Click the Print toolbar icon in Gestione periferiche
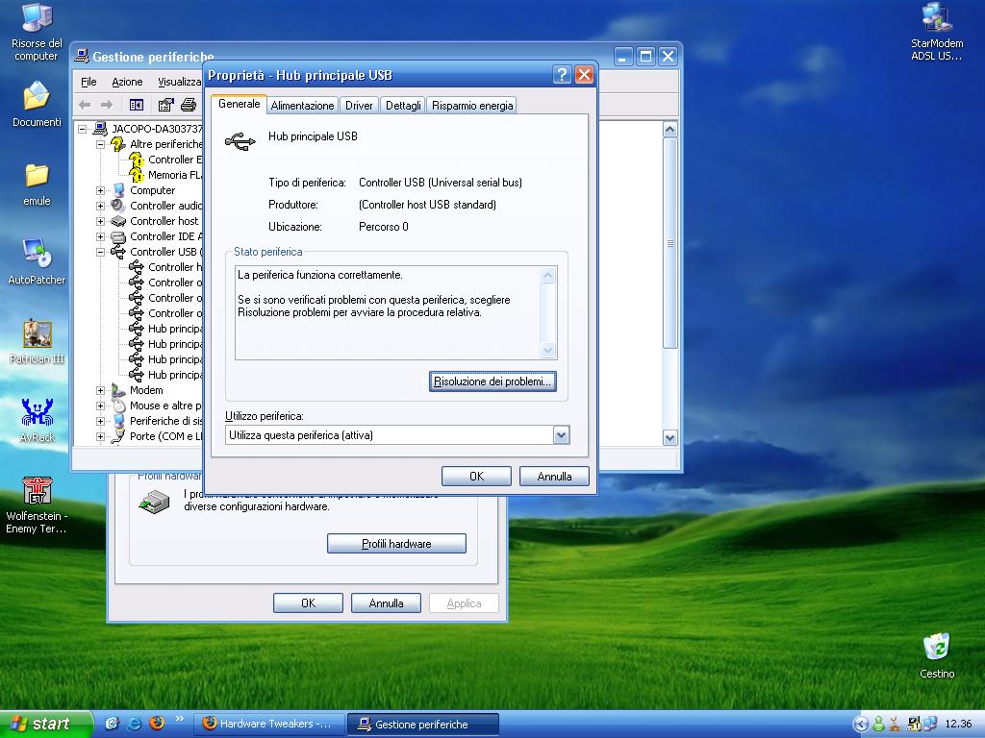985x738 pixels. [x=189, y=105]
